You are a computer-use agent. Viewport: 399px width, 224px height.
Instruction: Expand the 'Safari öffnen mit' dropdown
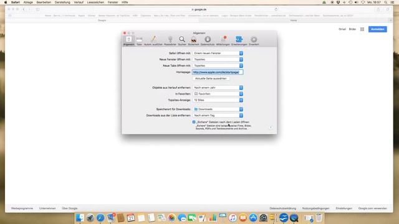click(x=218, y=54)
